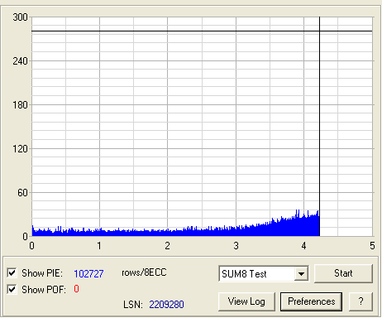Start the scan test
This screenshot has height=318, width=382.
pos(343,273)
